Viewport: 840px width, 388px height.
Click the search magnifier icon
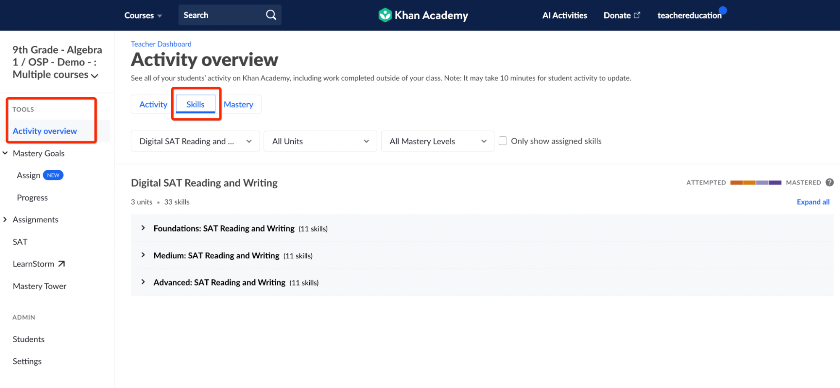tap(271, 15)
